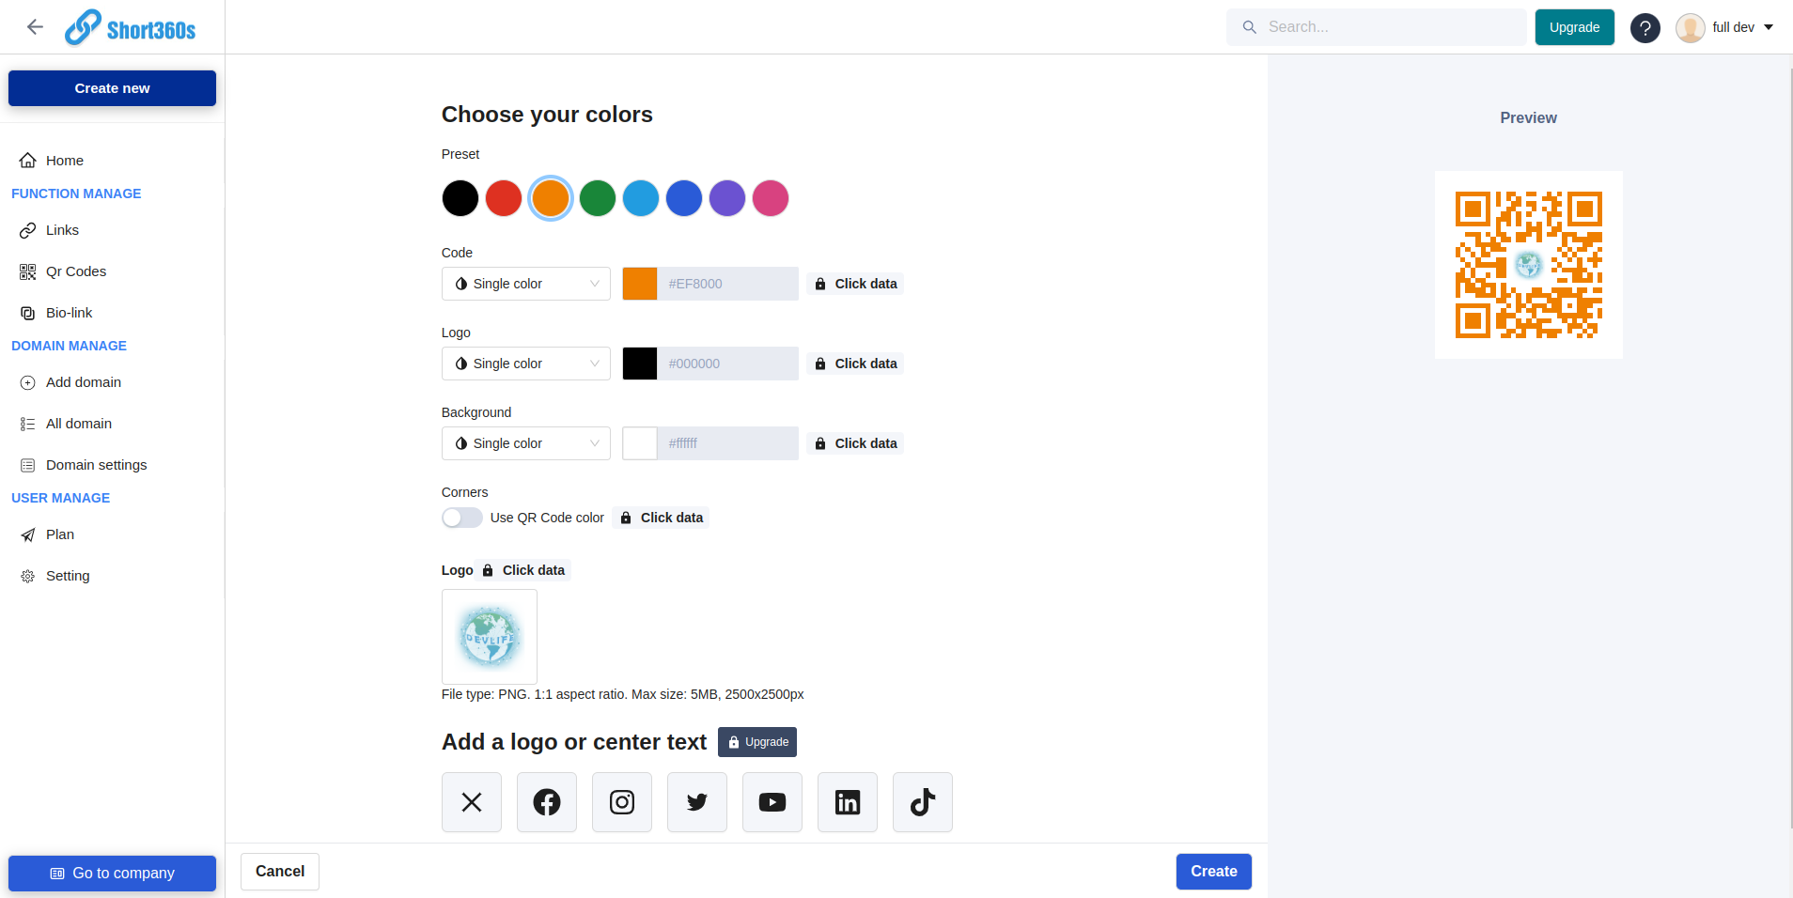
Task: Choose the dark blue preset color
Action: (x=684, y=198)
